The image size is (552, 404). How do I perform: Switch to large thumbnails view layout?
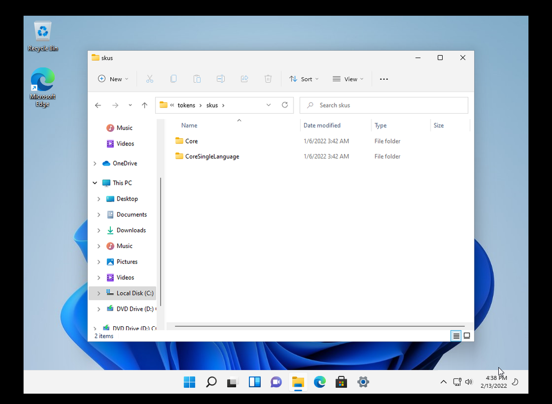pyautogui.click(x=467, y=336)
